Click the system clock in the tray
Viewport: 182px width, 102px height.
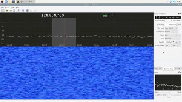pyautogui.click(x=179, y=2)
